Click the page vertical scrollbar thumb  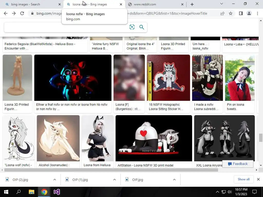point(260,138)
